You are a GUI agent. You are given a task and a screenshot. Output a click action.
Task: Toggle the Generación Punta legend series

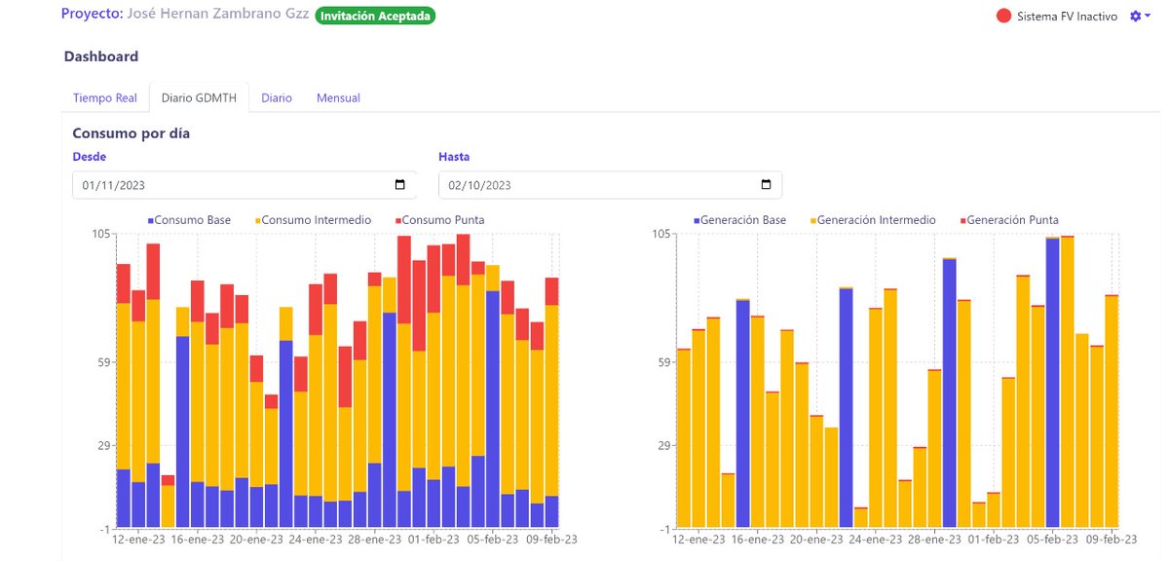point(1008,220)
